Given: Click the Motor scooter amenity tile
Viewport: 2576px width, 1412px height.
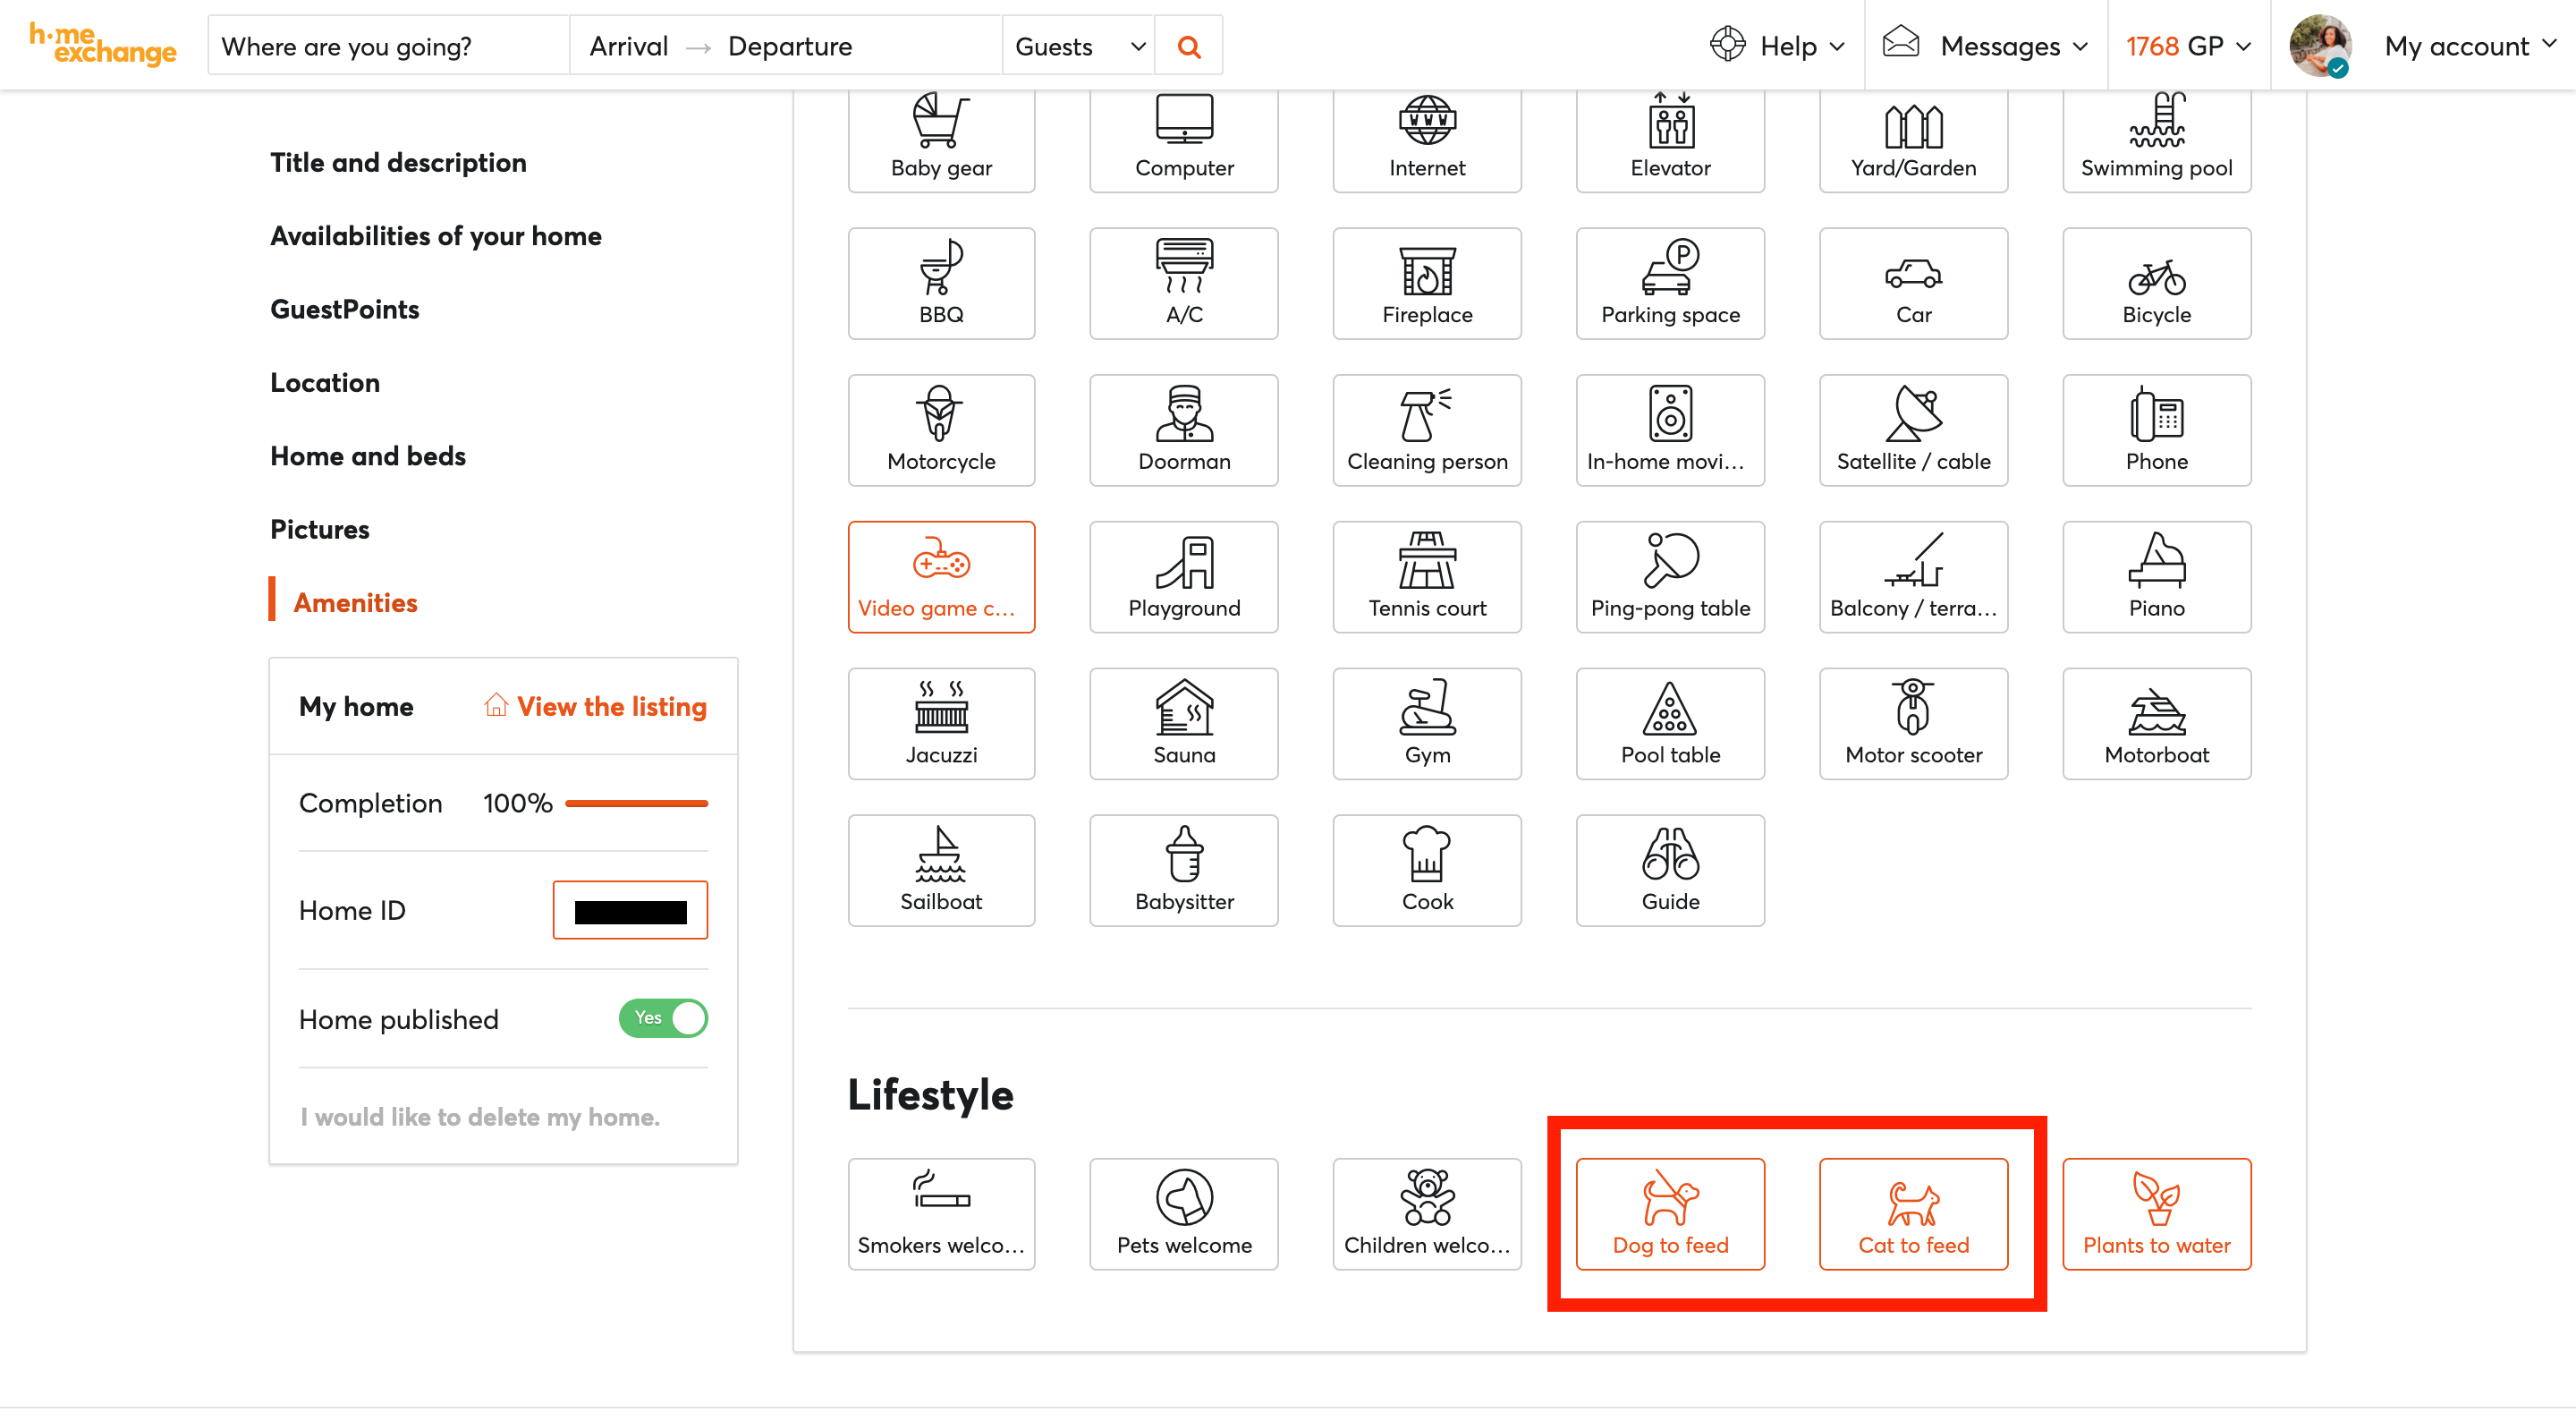Looking at the screenshot, I should 1912,724.
